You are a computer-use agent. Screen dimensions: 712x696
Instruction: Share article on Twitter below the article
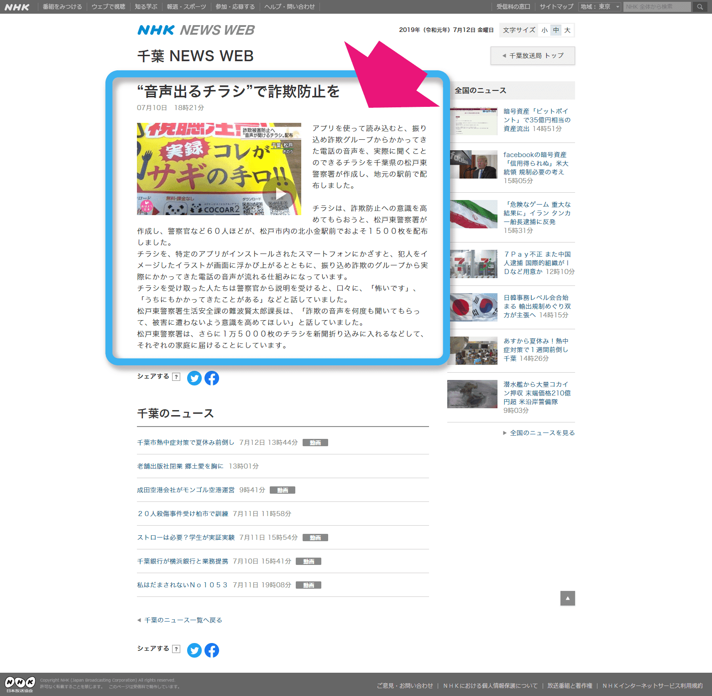tap(194, 378)
